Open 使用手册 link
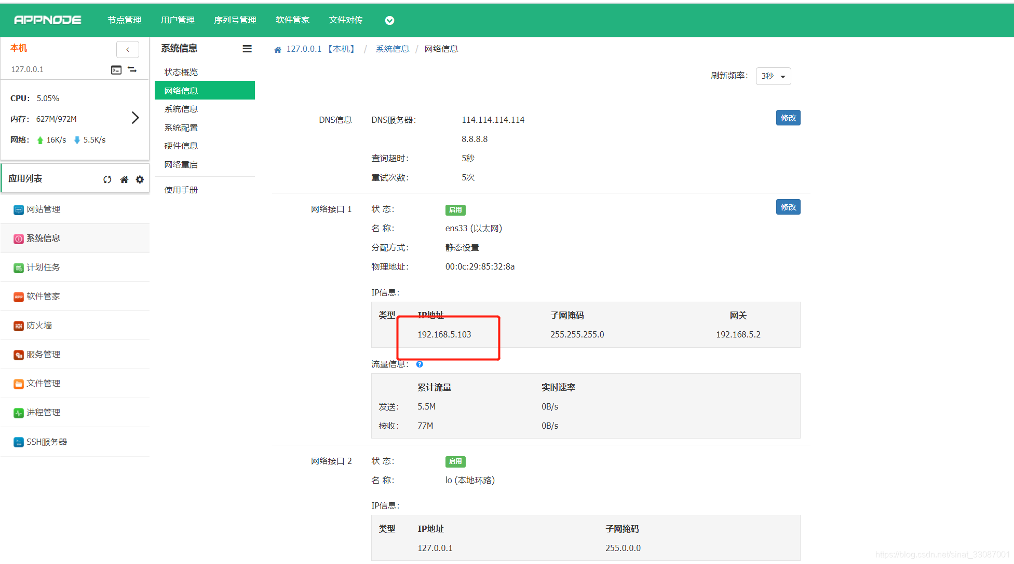The image size is (1014, 564). pos(181,190)
